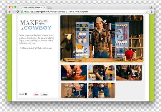Screen dimensions: 161x112
Task: Open a new blank tab
Action: [x=49, y=7]
